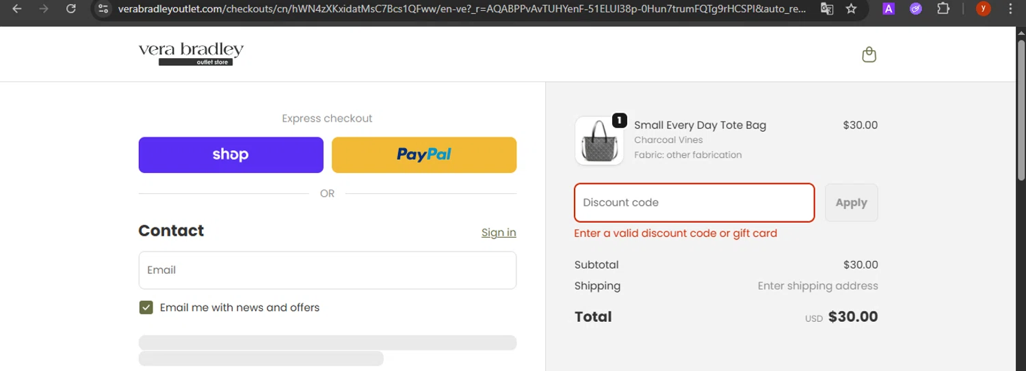Image resolution: width=1026 pixels, height=371 pixels.
Task: Choose PayPal express checkout
Action: (424, 155)
